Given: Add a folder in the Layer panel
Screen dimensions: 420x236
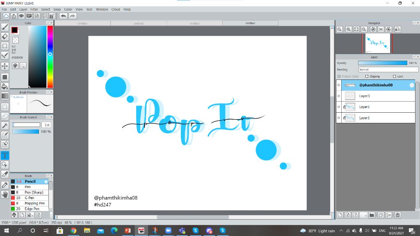Looking at the screenshot, I should pos(372,215).
